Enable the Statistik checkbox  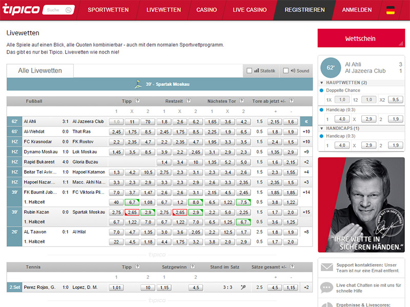pyautogui.click(x=250, y=71)
